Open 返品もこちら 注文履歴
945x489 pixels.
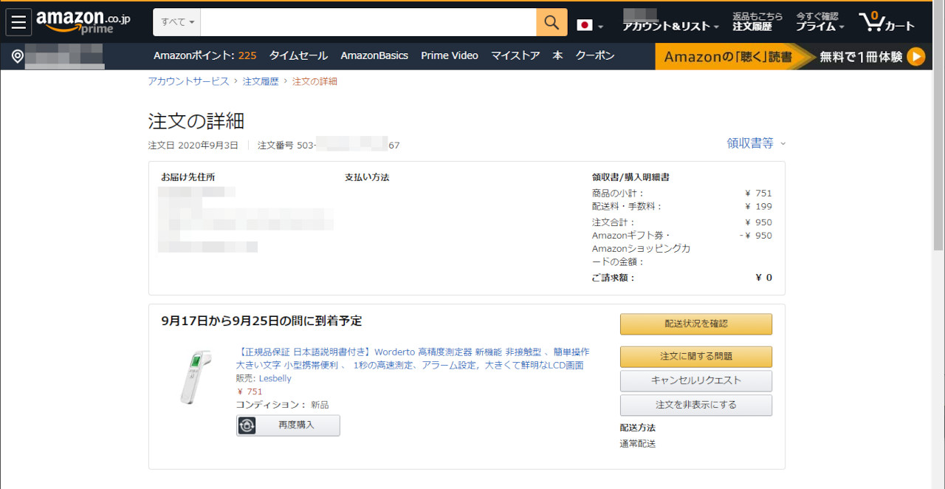pos(757,21)
